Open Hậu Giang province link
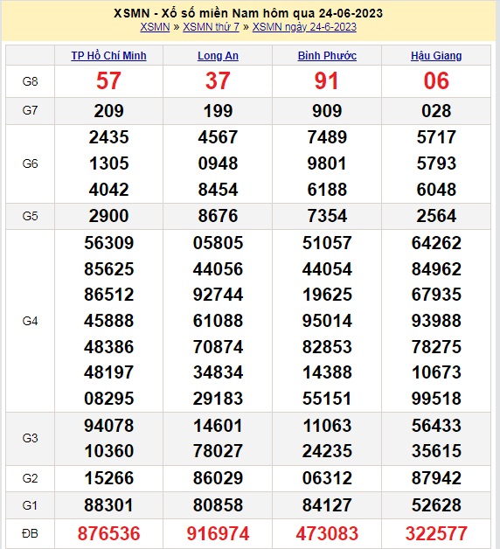 click(436, 56)
